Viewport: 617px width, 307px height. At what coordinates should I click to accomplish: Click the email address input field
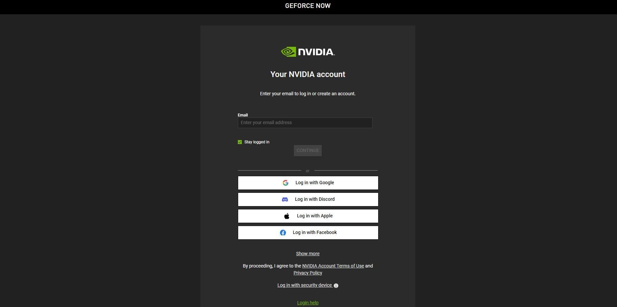(305, 122)
